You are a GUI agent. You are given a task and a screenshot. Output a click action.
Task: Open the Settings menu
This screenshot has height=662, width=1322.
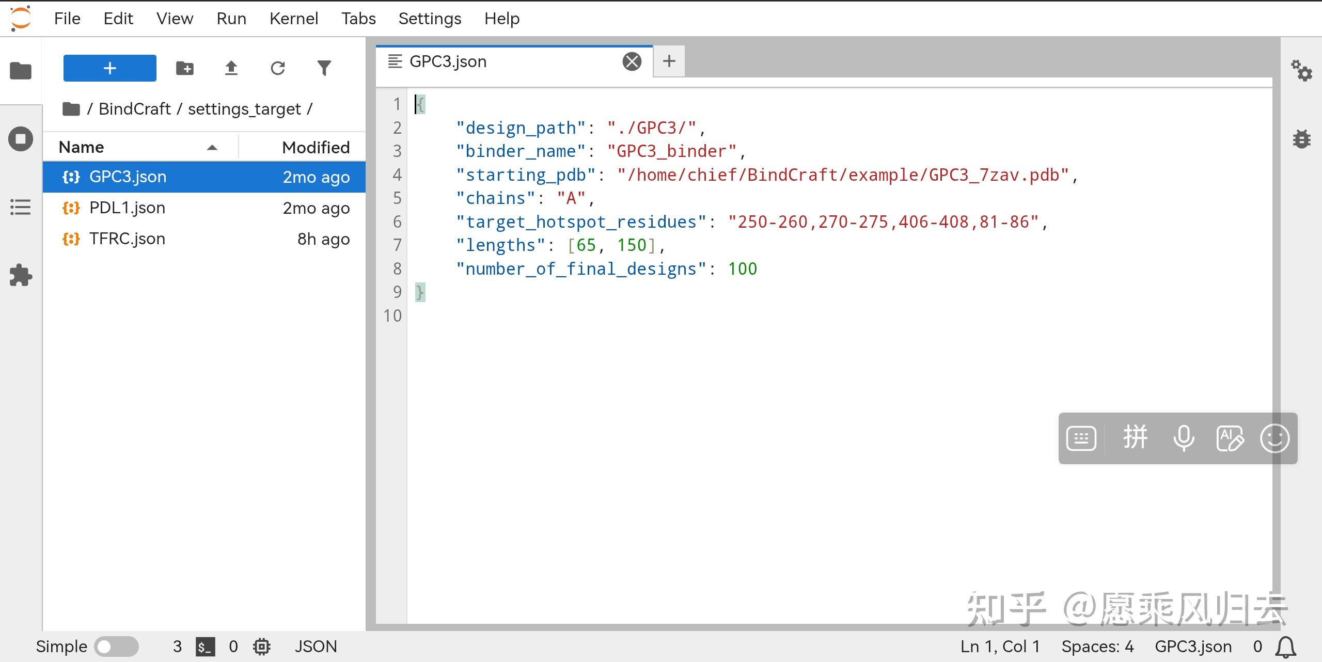tap(430, 19)
